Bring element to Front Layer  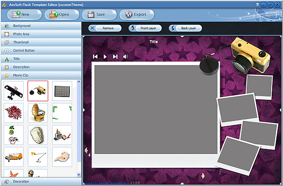pos(145,28)
